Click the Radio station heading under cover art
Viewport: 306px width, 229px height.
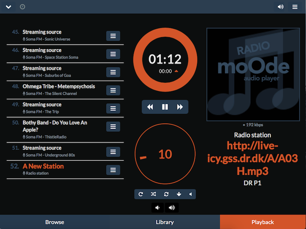click(x=252, y=135)
